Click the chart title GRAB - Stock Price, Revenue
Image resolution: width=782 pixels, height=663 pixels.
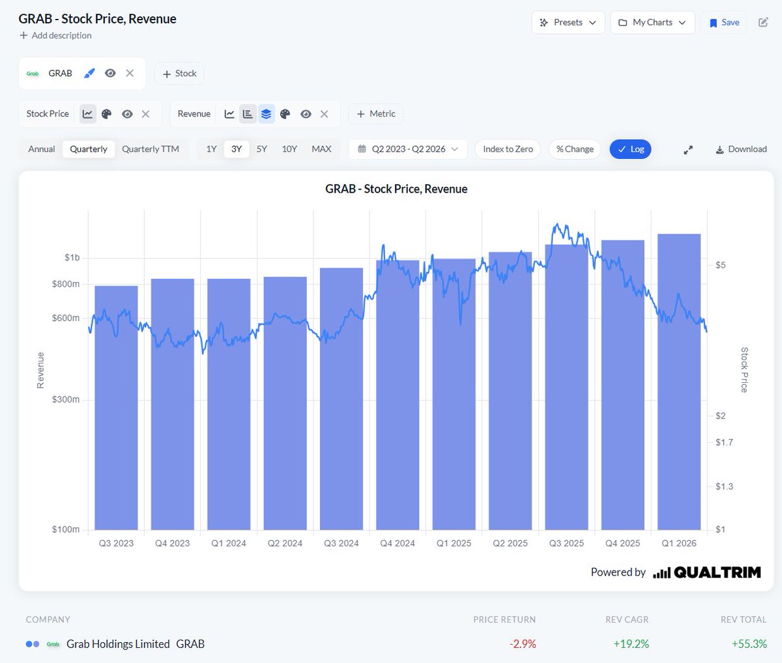click(x=396, y=189)
